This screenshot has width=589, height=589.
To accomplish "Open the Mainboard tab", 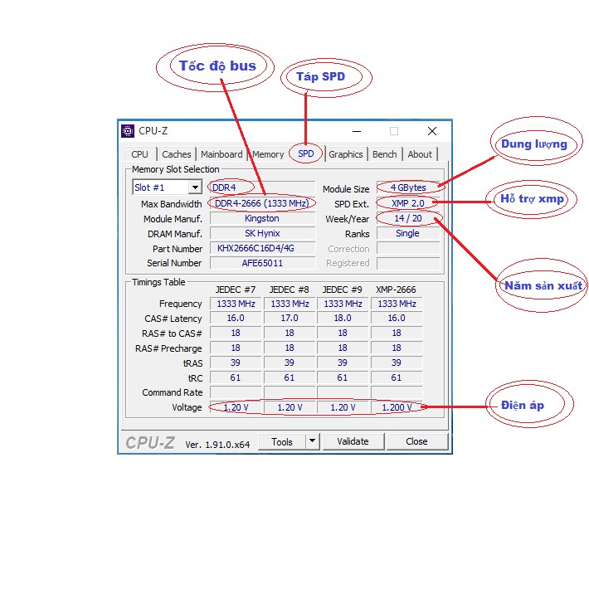I will [221, 154].
